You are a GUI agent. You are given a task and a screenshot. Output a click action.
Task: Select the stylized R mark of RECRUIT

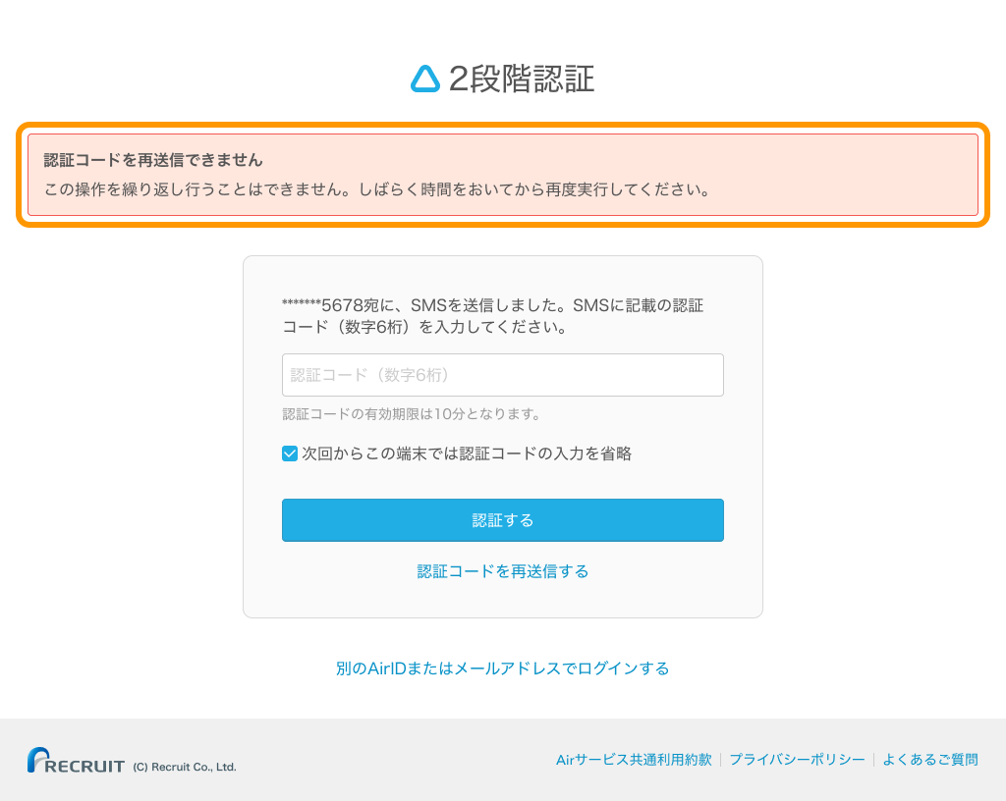pos(37,757)
